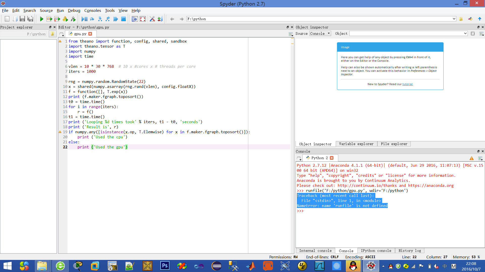The height and width of the screenshot is (272, 485).
Task: Select the File explorer tab
Action: click(394, 144)
